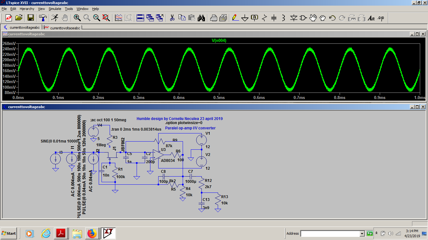Screen dimensions: 428x240
Task: Click the 87k value of R9
Action: 169,146
